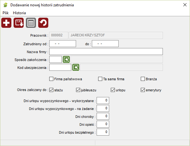Open the gray calculator icon
The image size is (190, 146).
tap(31, 23)
